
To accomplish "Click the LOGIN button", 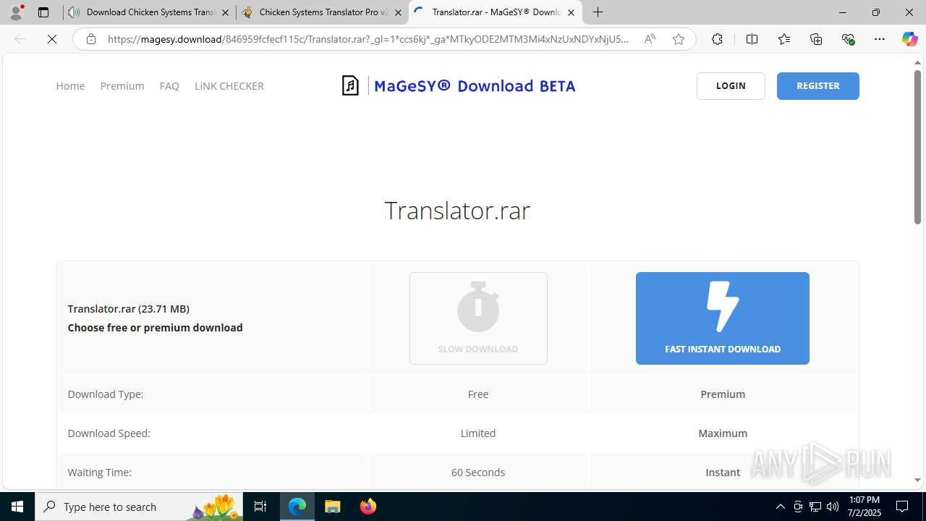I will coord(731,86).
